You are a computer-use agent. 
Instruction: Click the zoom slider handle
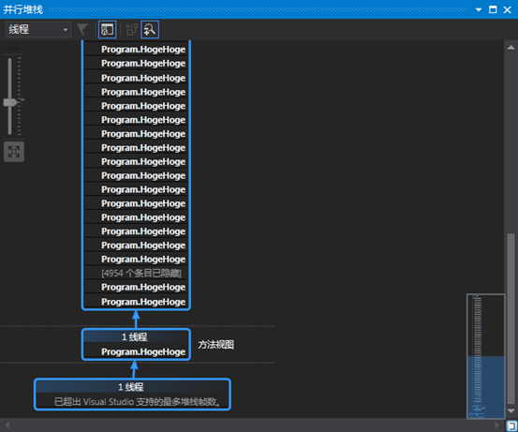[x=10, y=102]
